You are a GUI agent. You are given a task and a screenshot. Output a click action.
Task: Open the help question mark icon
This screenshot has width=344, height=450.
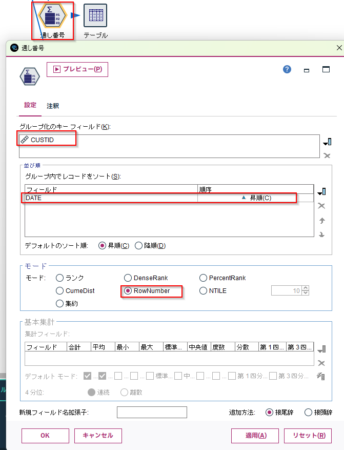click(287, 69)
